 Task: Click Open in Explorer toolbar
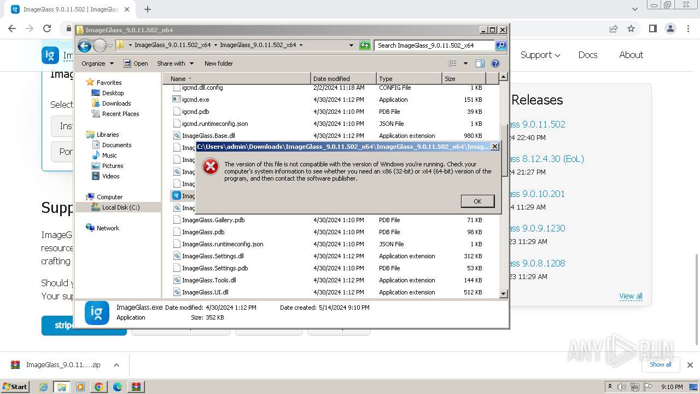click(x=136, y=63)
